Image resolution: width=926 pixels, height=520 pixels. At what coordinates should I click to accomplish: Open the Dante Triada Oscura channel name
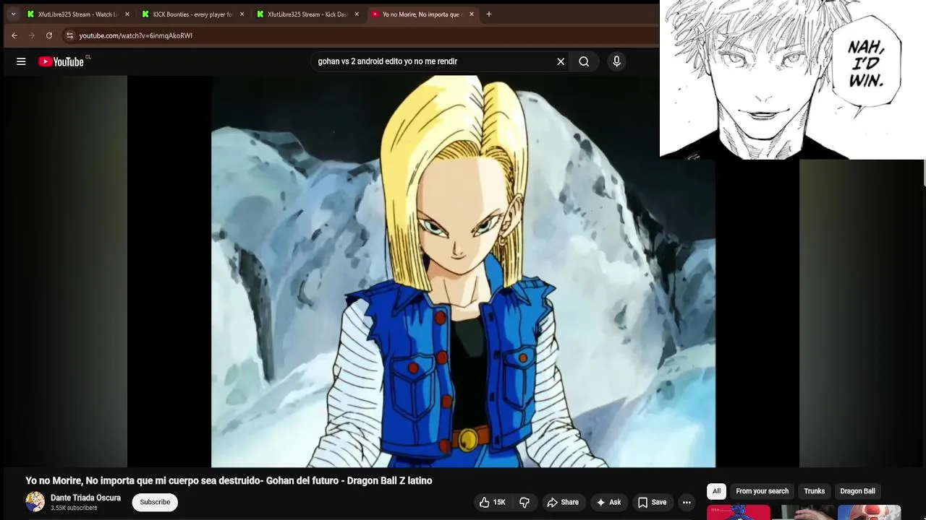[85, 498]
